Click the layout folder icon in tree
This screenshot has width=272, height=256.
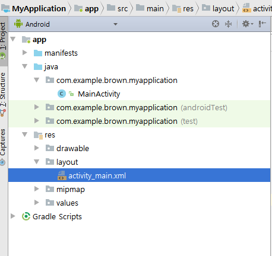click(x=50, y=162)
